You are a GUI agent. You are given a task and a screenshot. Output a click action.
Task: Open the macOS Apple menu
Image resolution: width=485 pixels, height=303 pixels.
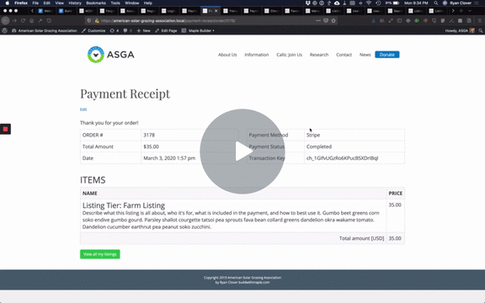click(7, 3)
